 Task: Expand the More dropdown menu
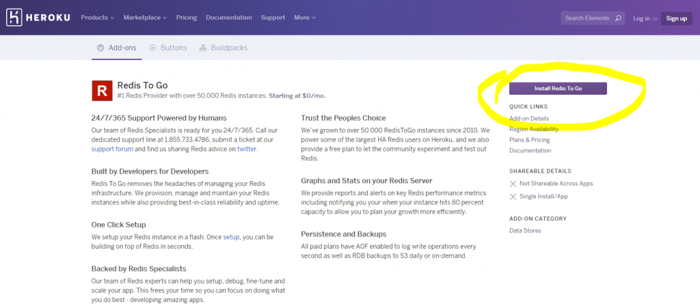tap(305, 18)
